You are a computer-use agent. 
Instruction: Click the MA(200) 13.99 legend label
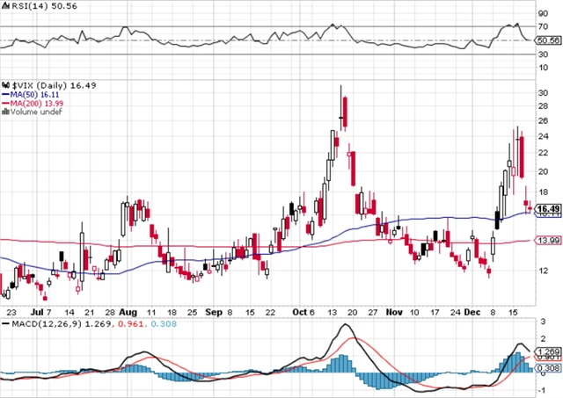(x=37, y=103)
